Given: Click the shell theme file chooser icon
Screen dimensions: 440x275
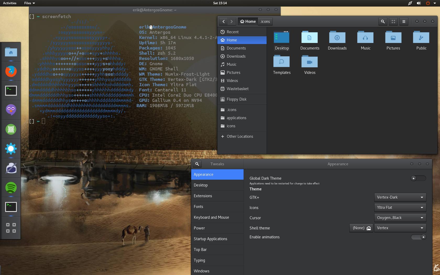Looking at the screenshot, I should click(x=369, y=228).
